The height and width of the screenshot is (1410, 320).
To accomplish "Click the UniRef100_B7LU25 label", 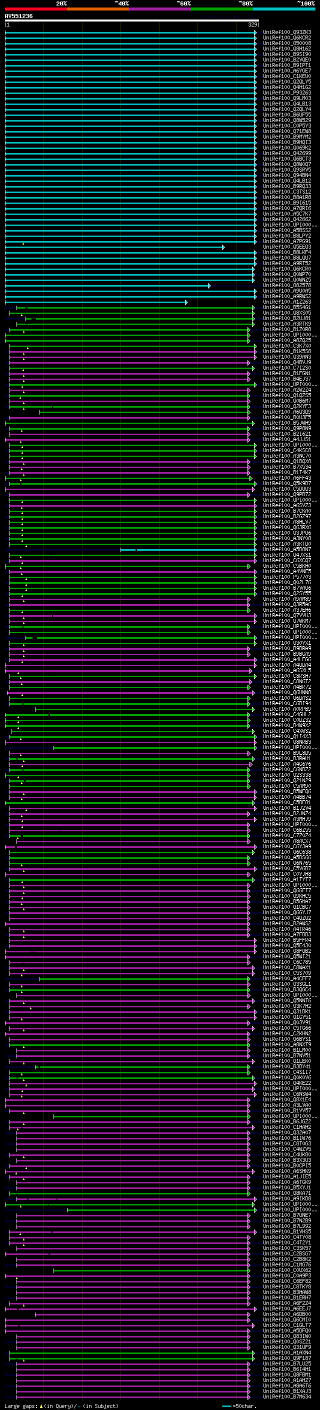I will click(287, 1363).
